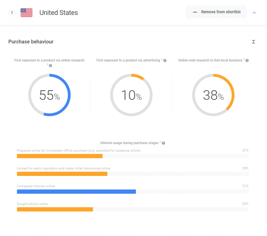Viewport: 267px width, 236px height.
Task: Click the 10% advertising donut chart
Action: [x=131, y=95]
